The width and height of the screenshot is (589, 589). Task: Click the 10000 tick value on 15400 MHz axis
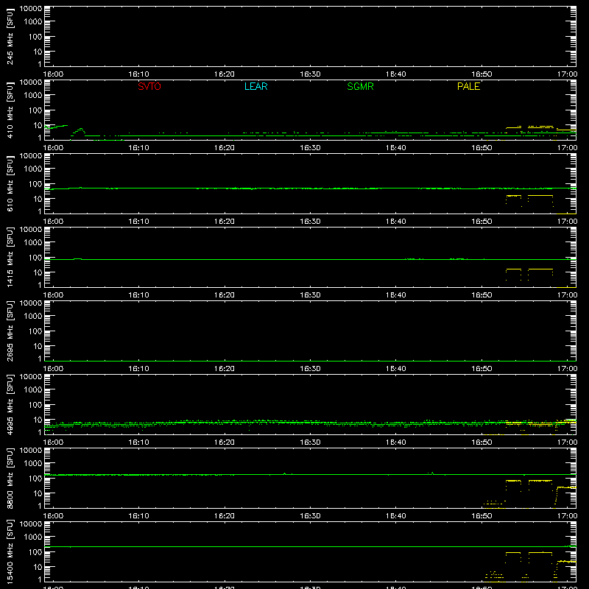(31, 524)
